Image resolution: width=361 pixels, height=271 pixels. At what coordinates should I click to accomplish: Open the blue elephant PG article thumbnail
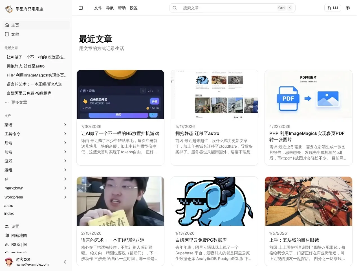214,201
